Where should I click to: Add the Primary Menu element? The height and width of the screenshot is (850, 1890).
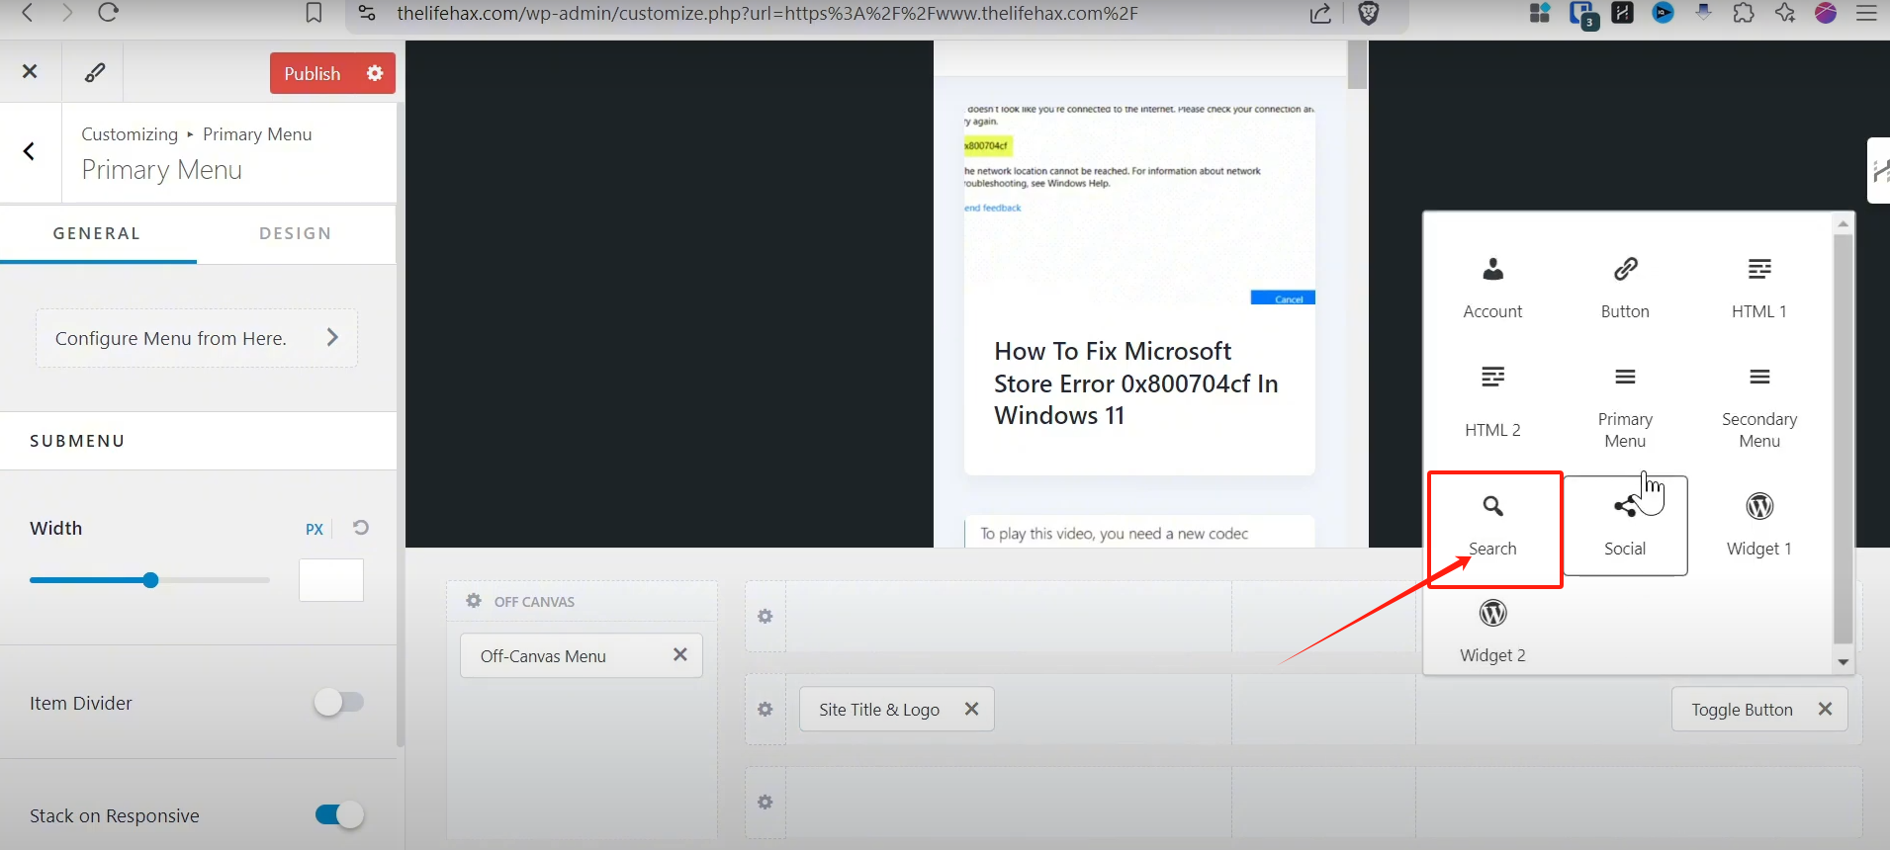click(x=1625, y=407)
